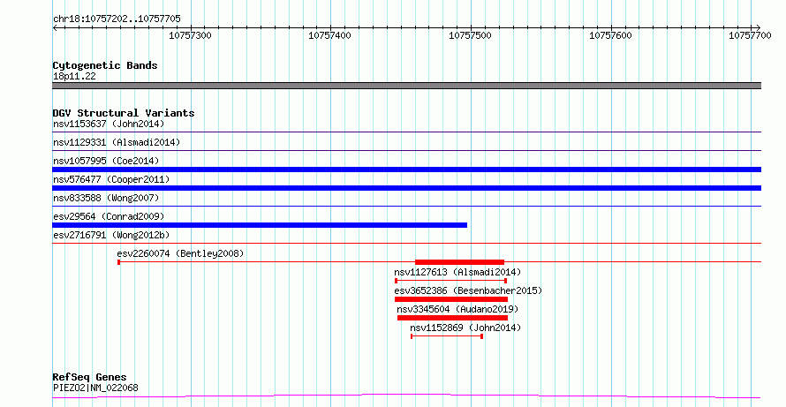The height and width of the screenshot is (407, 786).
Task: Click the red bar for esv3652386
Action: (451, 299)
